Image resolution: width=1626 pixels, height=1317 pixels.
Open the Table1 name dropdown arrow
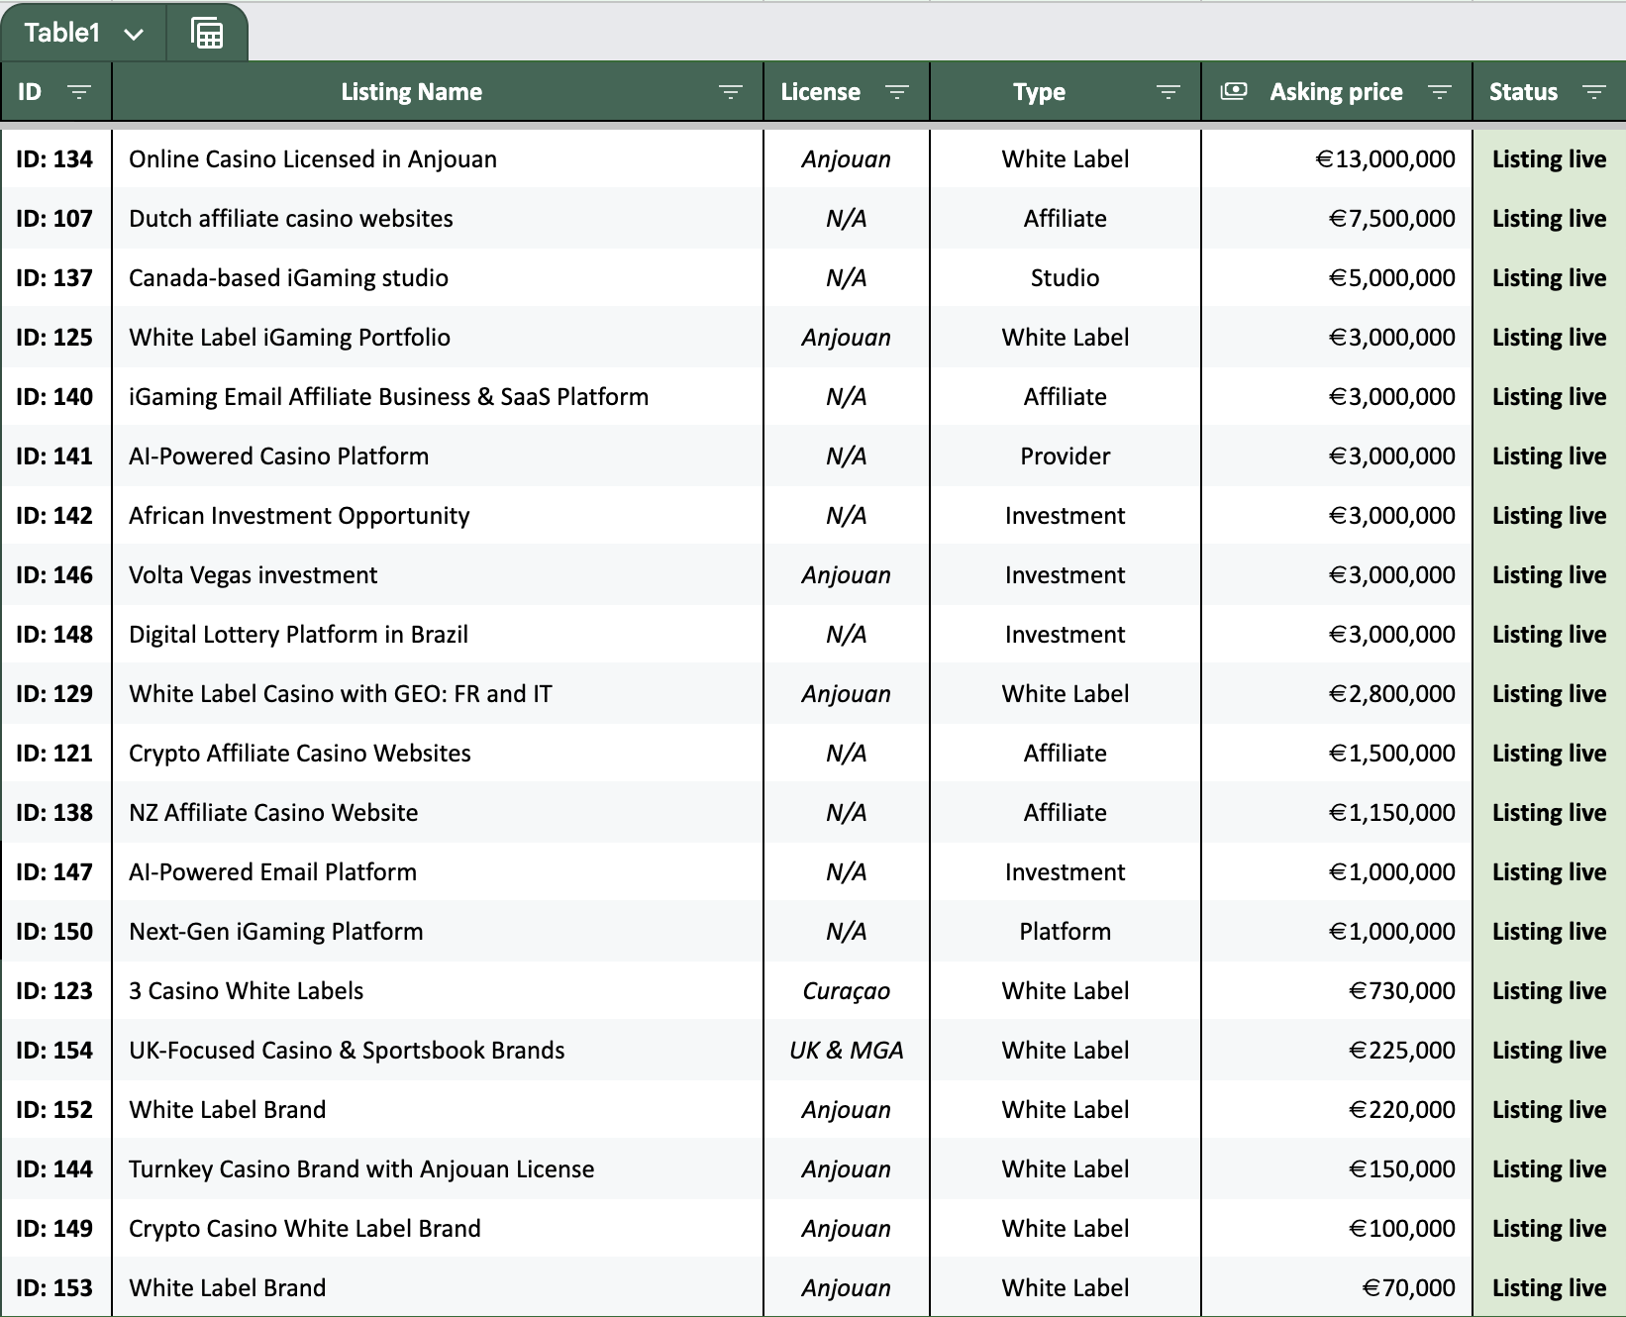(134, 34)
